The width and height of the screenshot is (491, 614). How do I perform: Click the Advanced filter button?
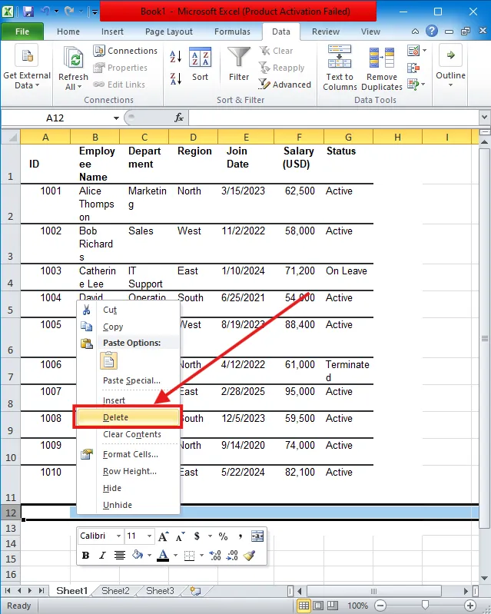coord(284,85)
